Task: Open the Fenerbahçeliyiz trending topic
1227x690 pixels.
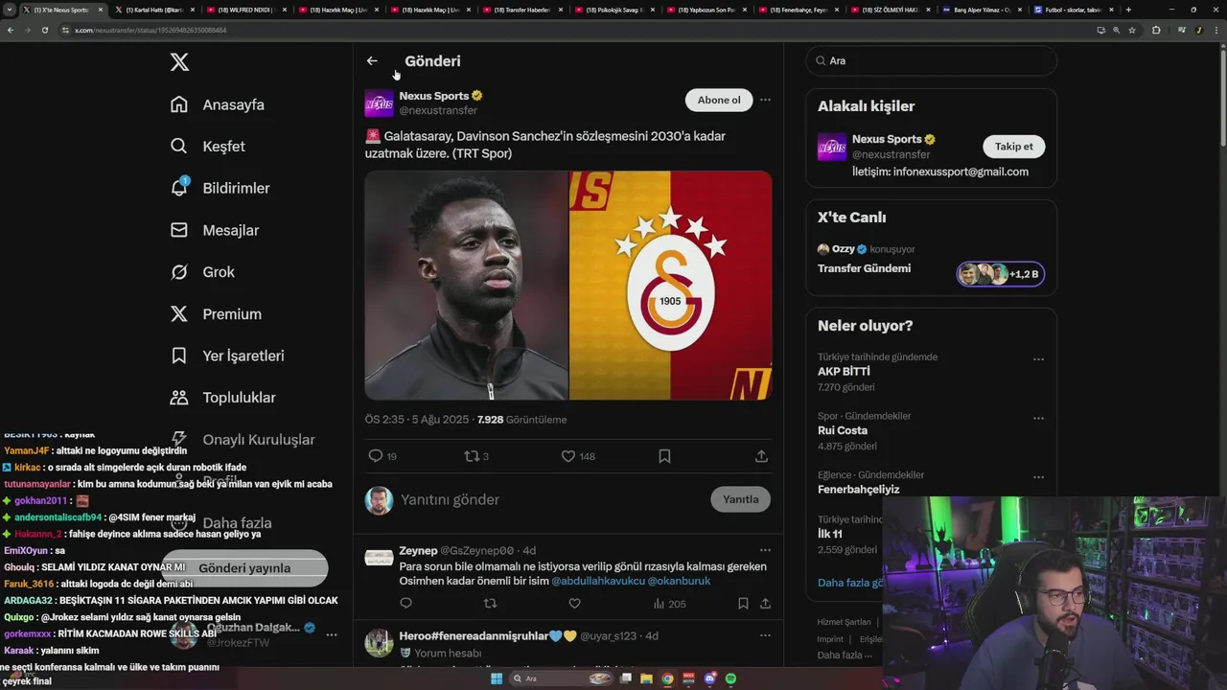Action: (858, 490)
